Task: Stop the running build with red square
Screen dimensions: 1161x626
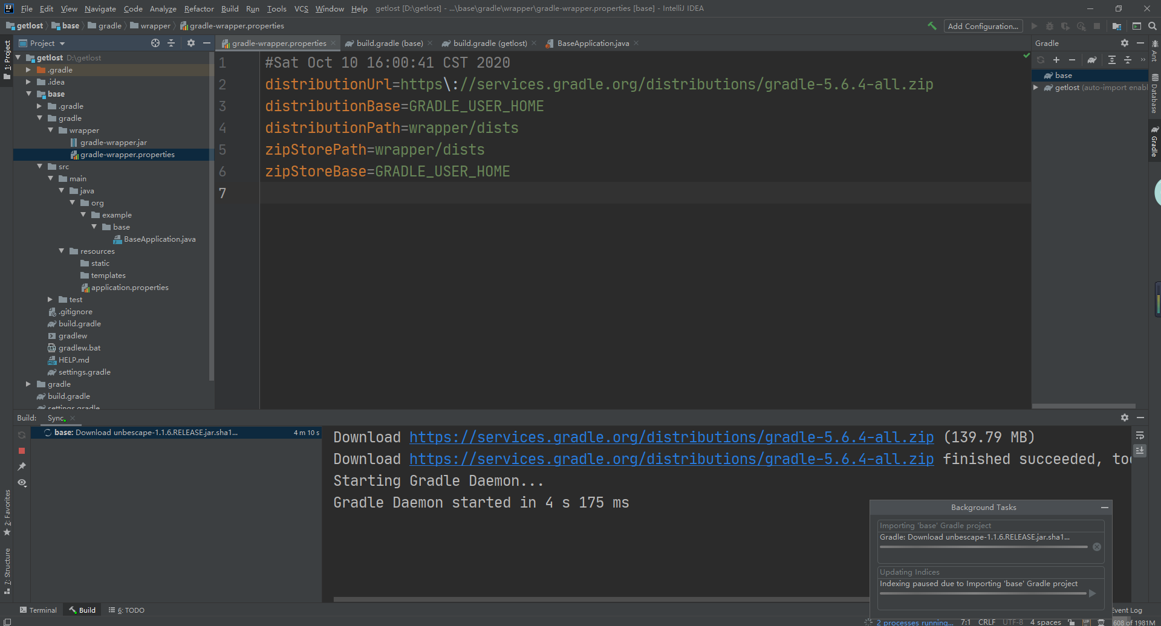Action: [x=22, y=451]
